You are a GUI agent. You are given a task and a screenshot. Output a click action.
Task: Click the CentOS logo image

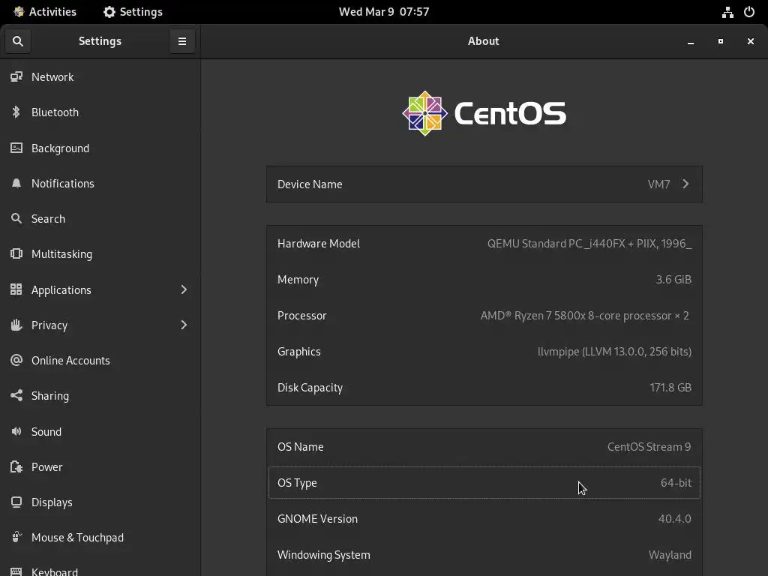pos(484,113)
